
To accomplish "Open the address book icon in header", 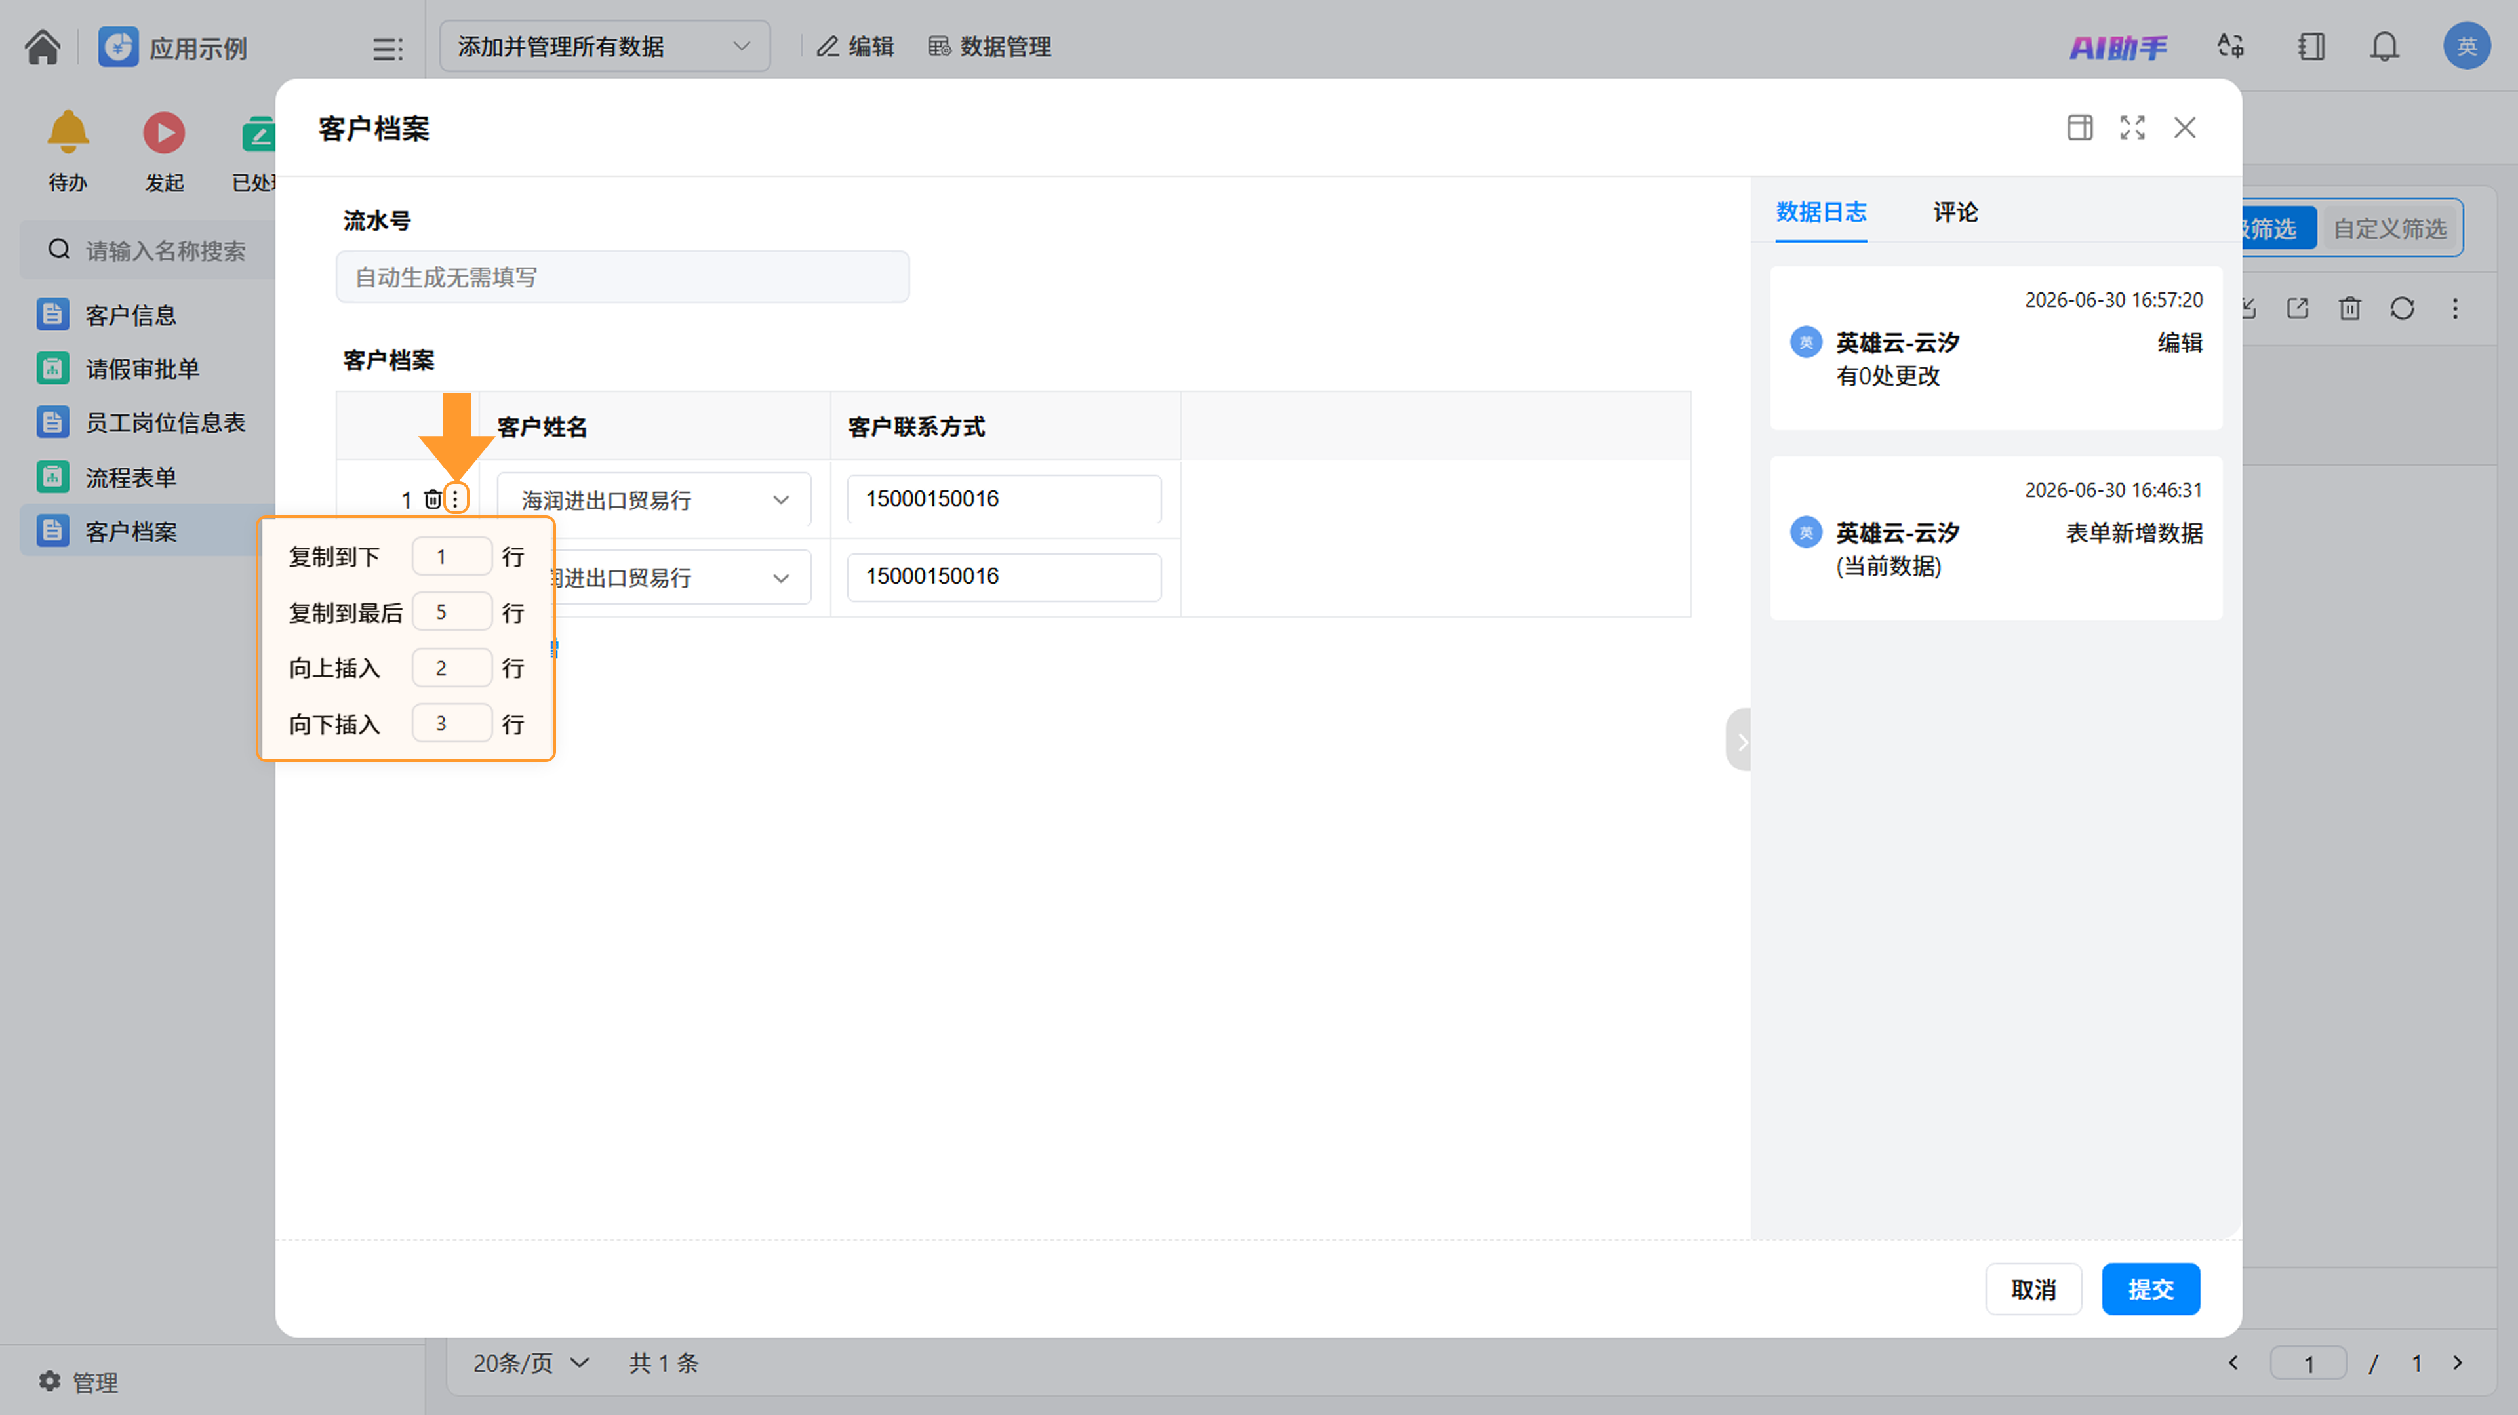I will (2311, 46).
